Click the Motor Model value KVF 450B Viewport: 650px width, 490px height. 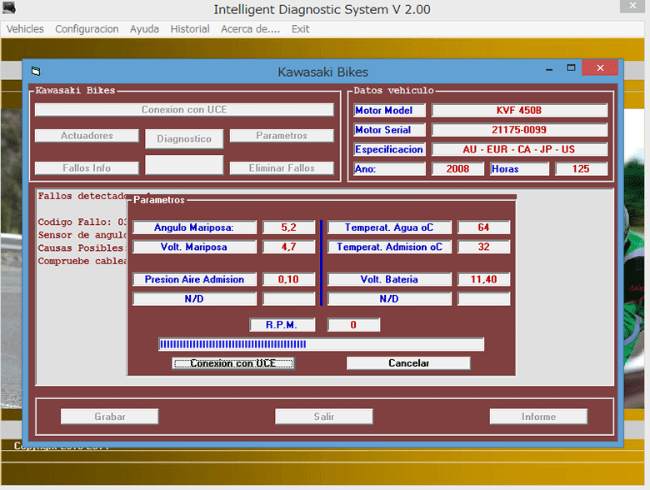pos(519,110)
